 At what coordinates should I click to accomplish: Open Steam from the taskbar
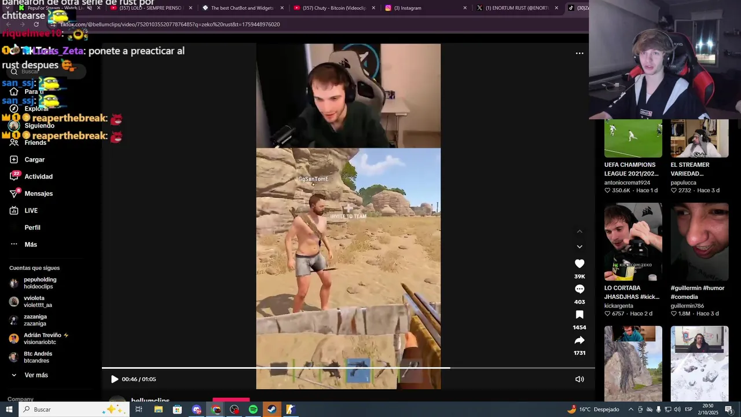tap(272, 409)
